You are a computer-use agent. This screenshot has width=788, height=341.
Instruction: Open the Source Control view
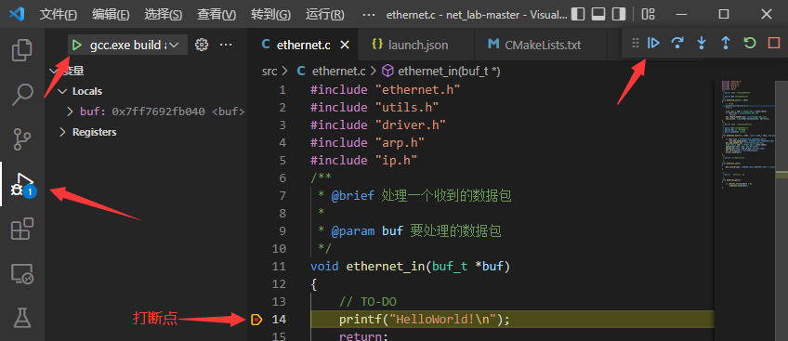[21, 139]
